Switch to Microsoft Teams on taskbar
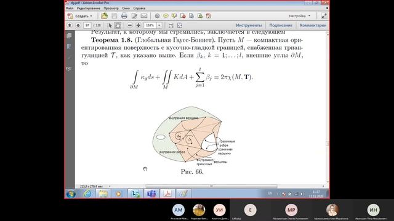 tap(151, 194)
